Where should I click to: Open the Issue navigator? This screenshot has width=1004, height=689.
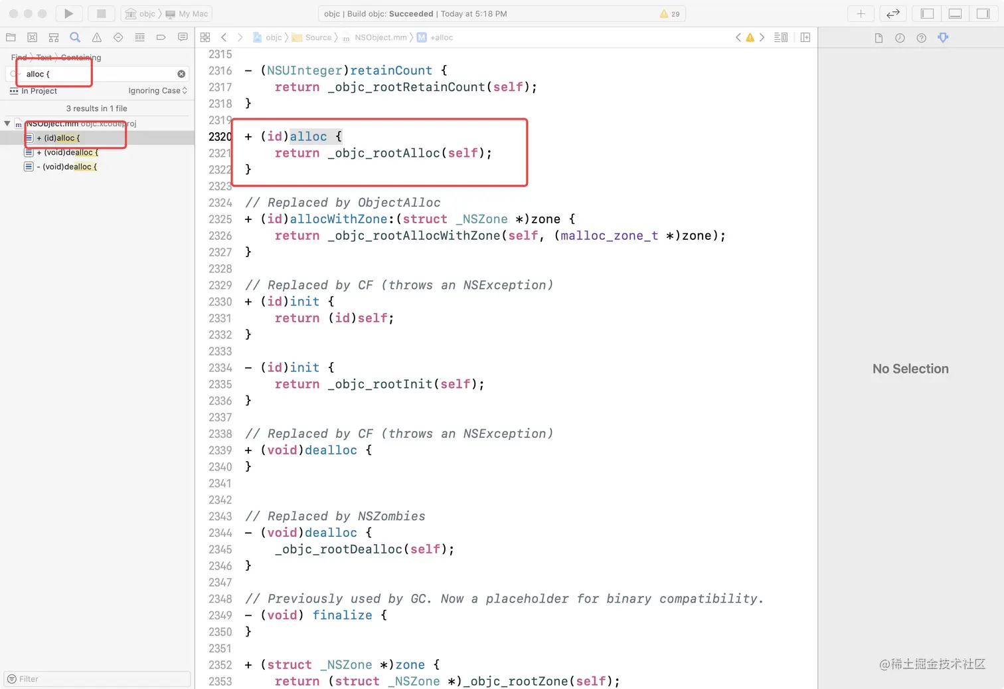pyautogui.click(x=97, y=37)
